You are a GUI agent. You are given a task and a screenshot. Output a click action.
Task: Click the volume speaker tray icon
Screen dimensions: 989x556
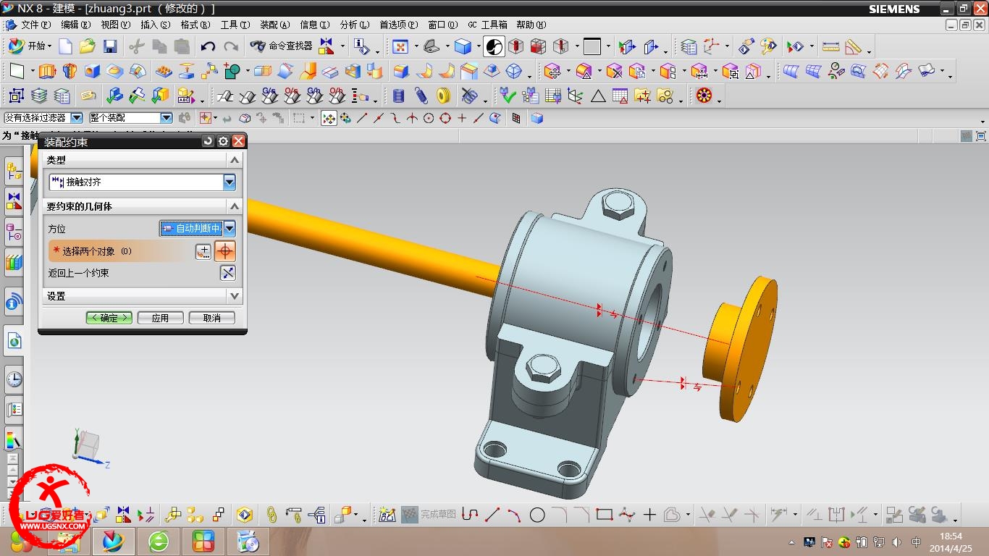pos(897,542)
